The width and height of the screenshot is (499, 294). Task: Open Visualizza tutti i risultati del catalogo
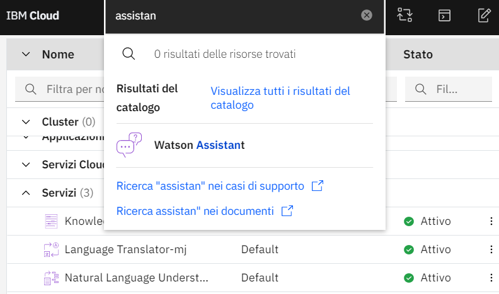[280, 98]
